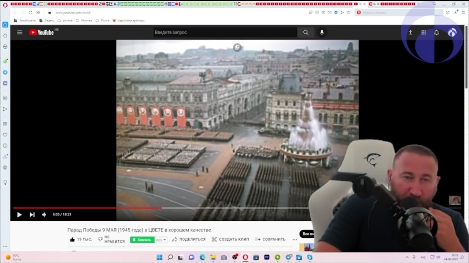Open Opera speed dial grid button
469x263 pixels.
tap(38, 12)
